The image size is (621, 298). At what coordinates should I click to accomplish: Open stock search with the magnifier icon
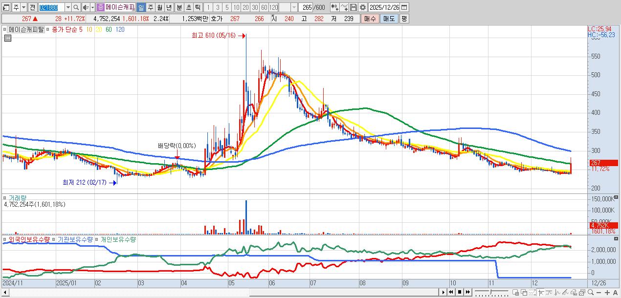click(x=76, y=7)
